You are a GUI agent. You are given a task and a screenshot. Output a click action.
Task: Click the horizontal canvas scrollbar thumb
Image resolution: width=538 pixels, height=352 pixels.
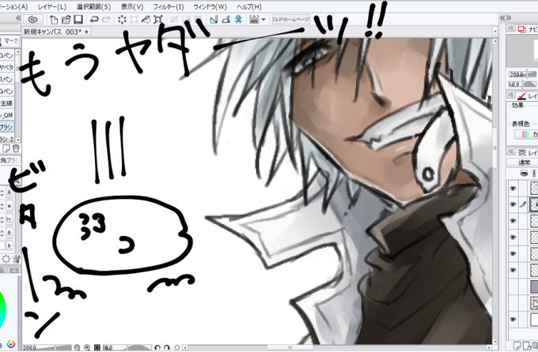(x=290, y=347)
